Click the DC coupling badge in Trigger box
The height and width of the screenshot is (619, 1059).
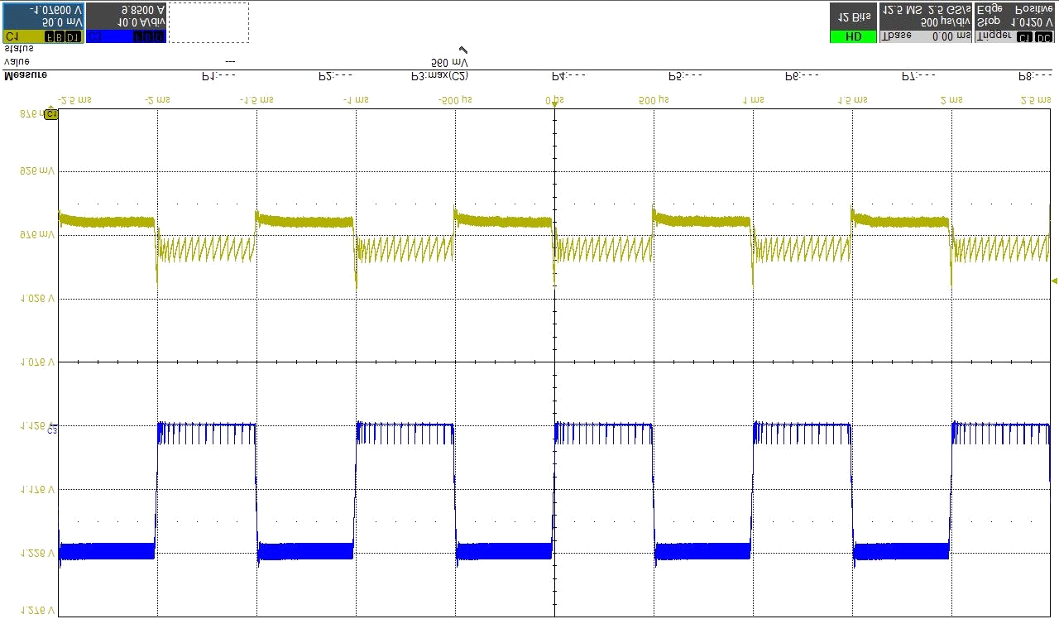click(x=1044, y=37)
